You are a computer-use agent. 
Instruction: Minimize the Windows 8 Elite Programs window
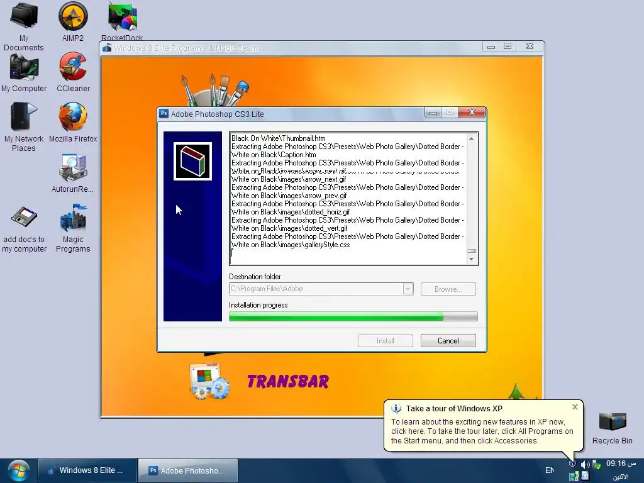pyautogui.click(x=491, y=47)
